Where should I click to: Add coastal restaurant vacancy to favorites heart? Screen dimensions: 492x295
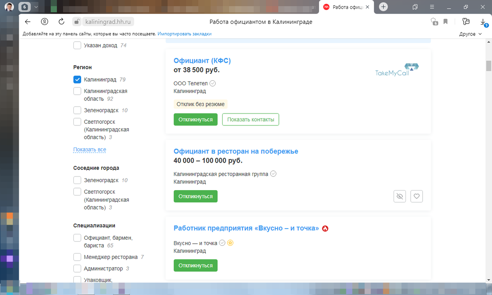tap(417, 196)
